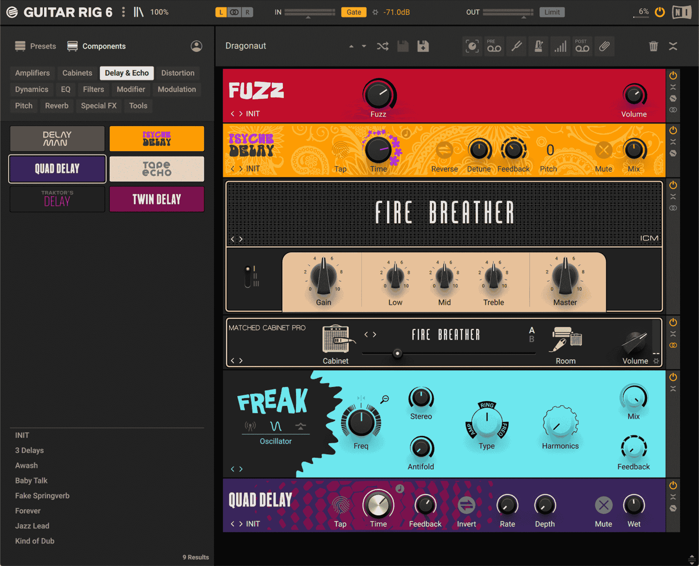Mute the QUAD DELAY output

(603, 505)
